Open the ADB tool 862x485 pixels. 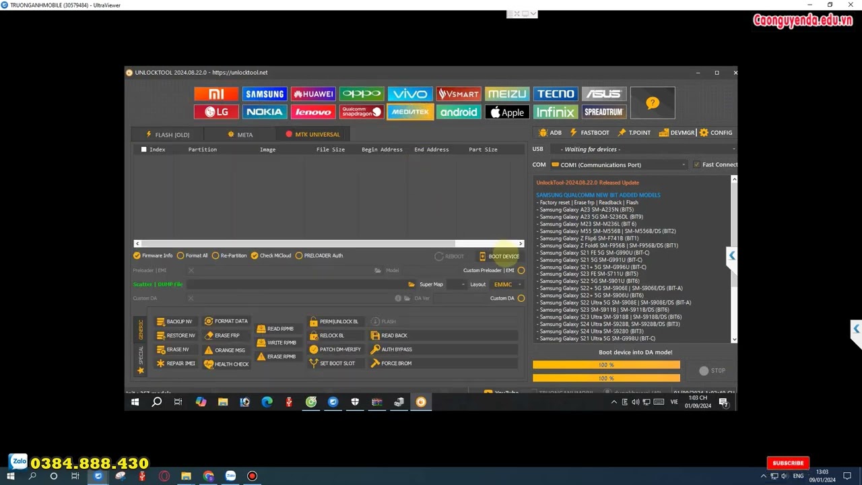coord(550,133)
